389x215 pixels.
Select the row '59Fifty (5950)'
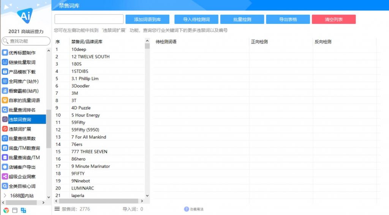pyautogui.click(x=99, y=130)
